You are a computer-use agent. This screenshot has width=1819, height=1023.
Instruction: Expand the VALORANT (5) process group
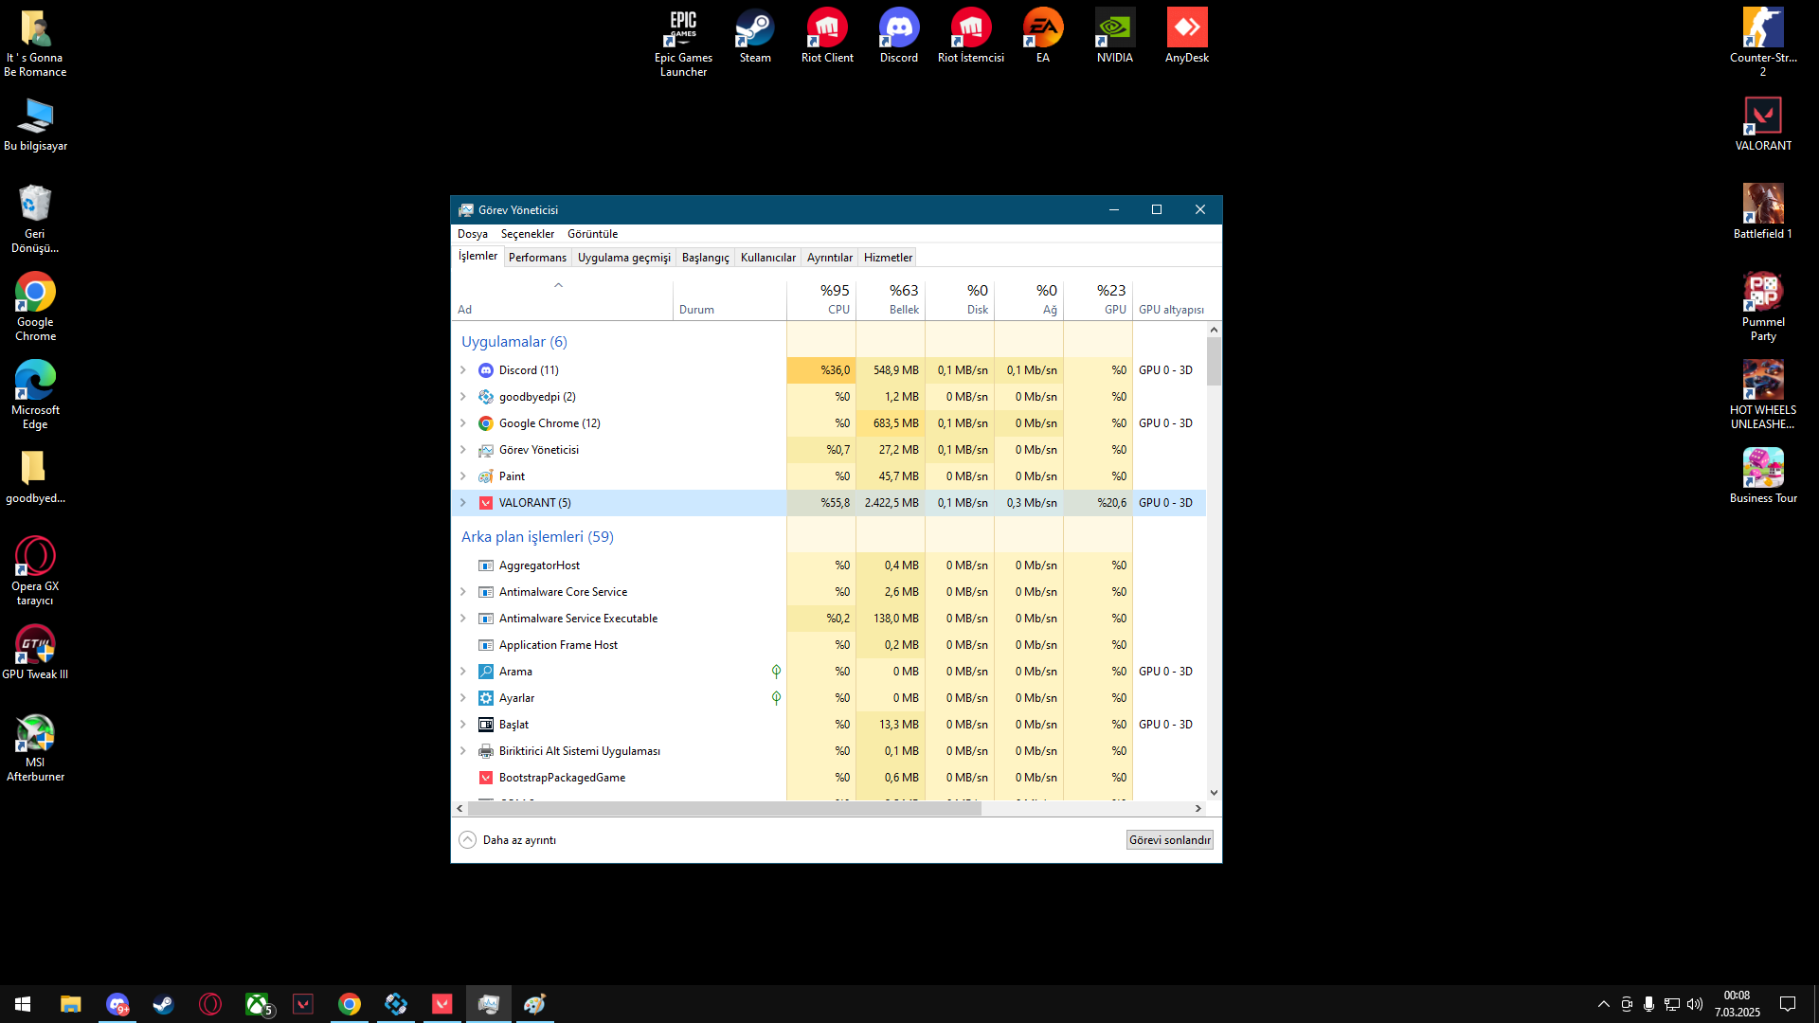463,503
